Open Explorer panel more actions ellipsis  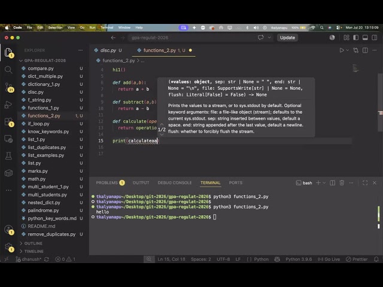[x=80, y=50]
